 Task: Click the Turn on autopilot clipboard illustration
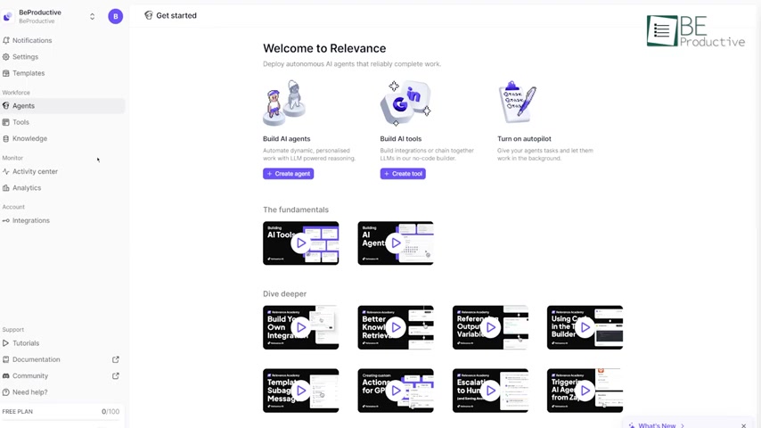coord(518,102)
